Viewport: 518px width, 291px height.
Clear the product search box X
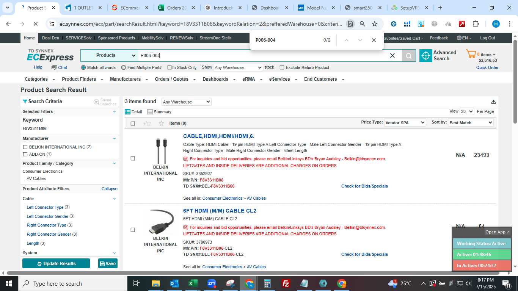(392, 56)
